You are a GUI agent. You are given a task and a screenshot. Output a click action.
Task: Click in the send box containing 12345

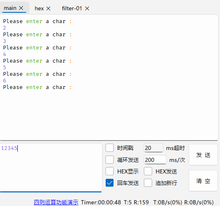click(x=51, y=168)
